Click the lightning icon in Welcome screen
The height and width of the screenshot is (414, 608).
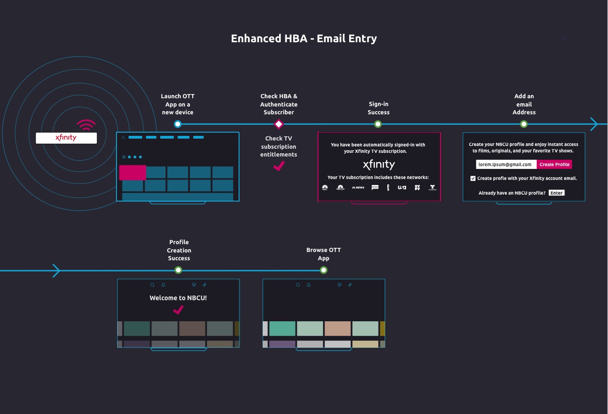(205, 285)
